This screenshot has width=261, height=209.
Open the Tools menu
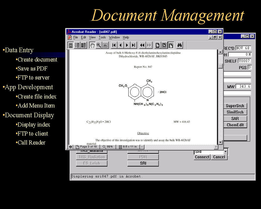102,37
